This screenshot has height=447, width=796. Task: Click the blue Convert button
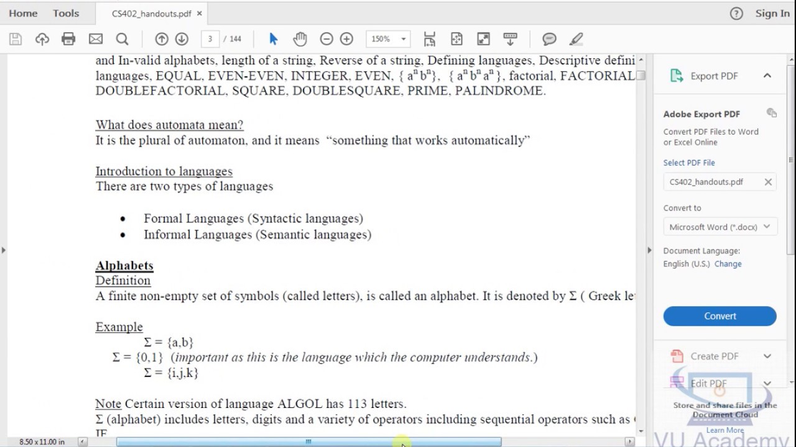tap(720, 316)
